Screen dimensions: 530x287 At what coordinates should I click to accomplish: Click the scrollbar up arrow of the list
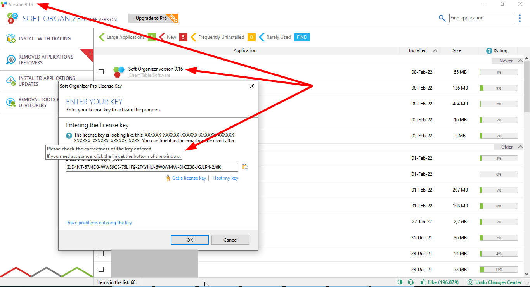[x=527, y=58]
